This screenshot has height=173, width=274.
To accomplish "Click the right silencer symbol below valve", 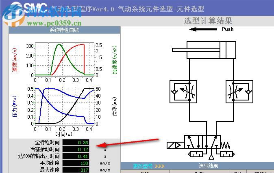I will pos(227,154).
